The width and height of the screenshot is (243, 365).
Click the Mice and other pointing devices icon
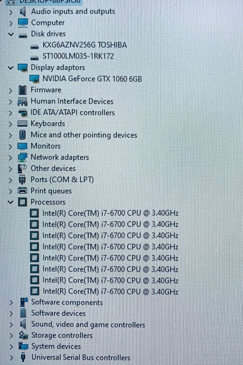[23, 135]
